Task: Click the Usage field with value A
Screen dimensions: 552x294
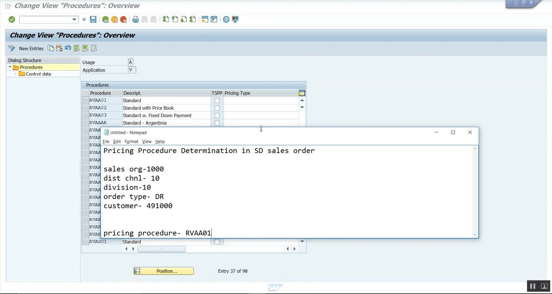Action: point(131,62)
